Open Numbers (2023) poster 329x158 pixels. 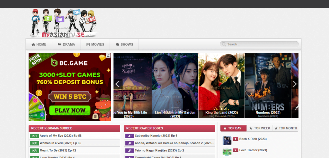click(268, 85)
